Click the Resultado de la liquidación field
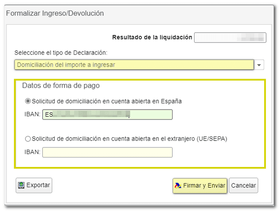This screenshot has width=279, height=211. coord(230,38)
